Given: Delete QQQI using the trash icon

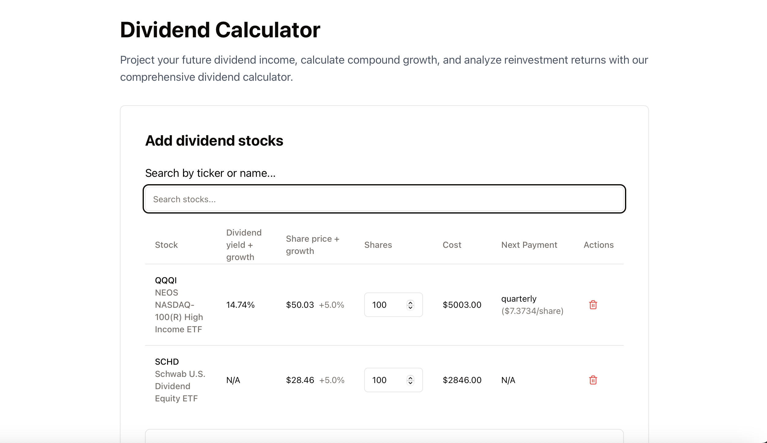Looking at the screenshot, I should click(x=593, y=305).
